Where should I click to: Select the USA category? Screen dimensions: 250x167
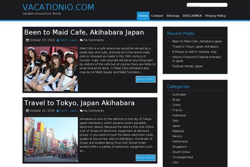click(x=175, y=162)
